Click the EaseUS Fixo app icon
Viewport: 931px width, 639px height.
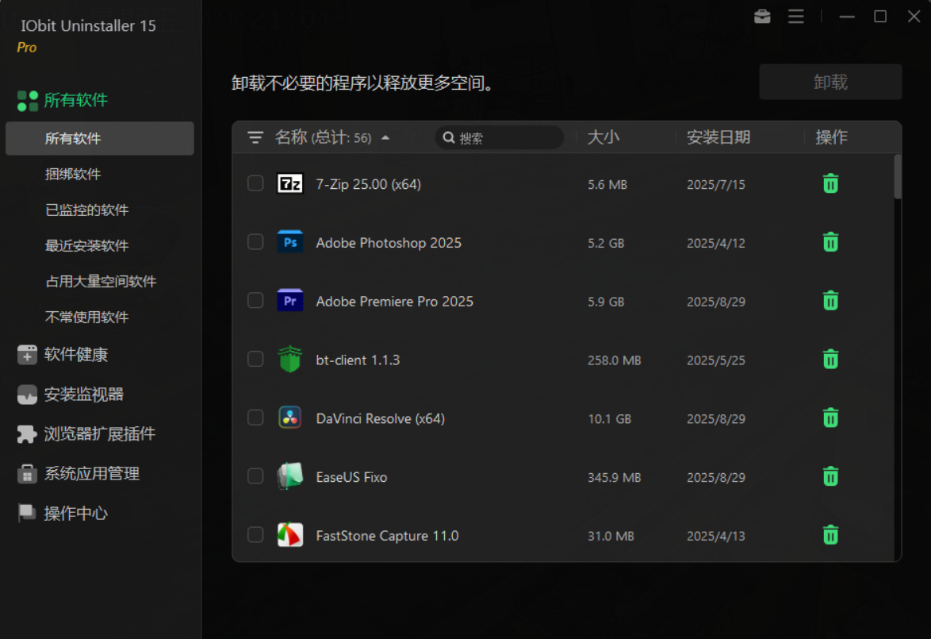(x=289, y=476)
